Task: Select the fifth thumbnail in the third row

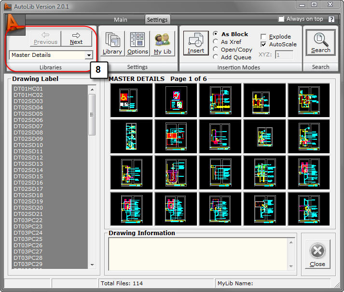Action: (x=309, y=173)
